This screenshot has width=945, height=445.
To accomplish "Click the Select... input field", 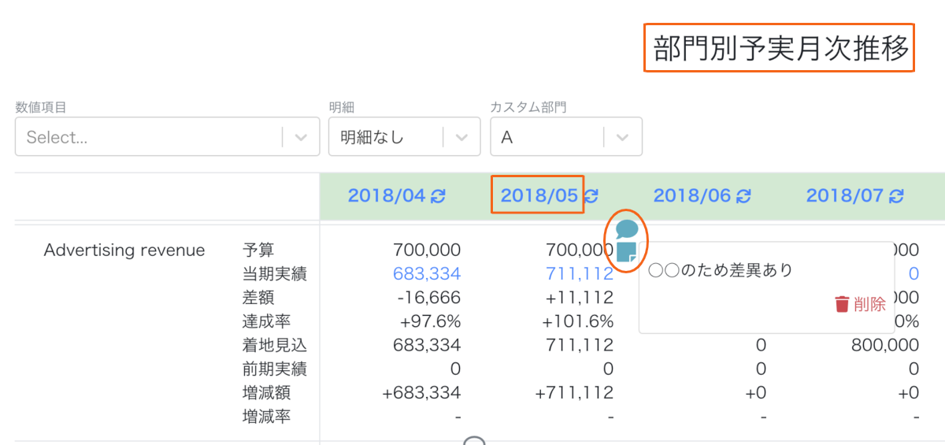I will pos(150,137).
